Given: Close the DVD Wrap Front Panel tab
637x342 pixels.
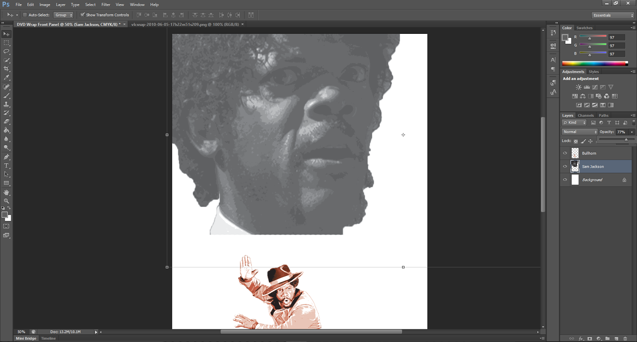Looking at the screenshot, I should click(124, 24).
